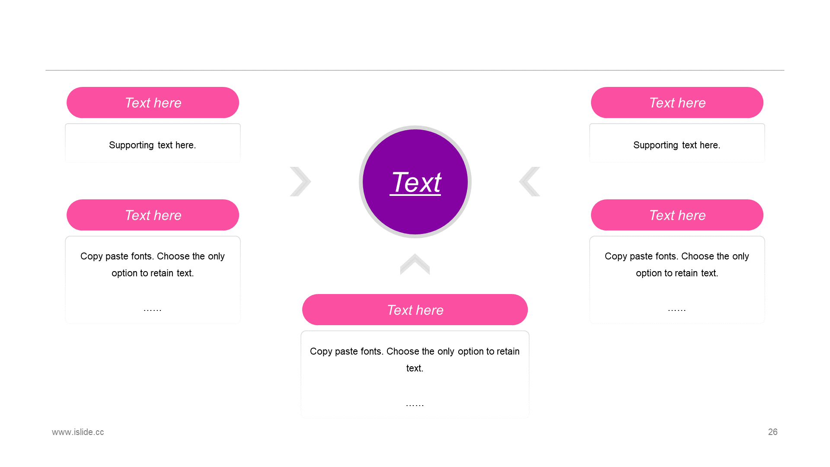The height and width of the screenshot is (467, 830).
Task: Expand the bottom-right content card section
Action: tap(677, 279)
